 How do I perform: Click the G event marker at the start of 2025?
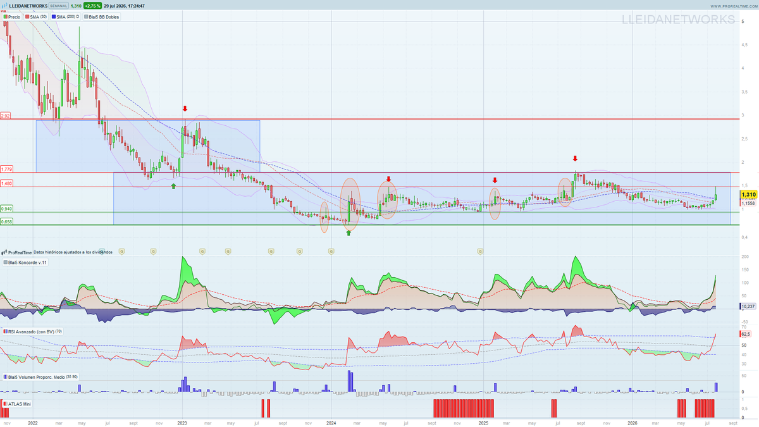pos(480,252)
